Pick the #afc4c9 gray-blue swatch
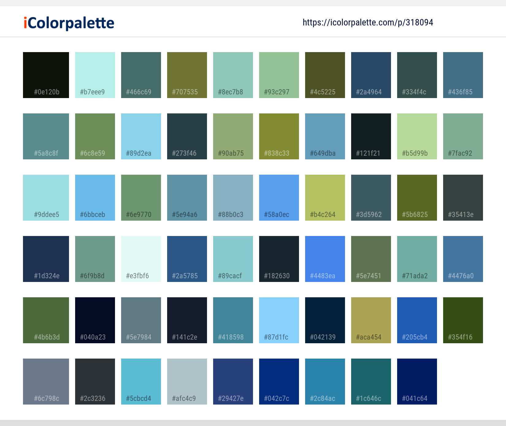 187,381
